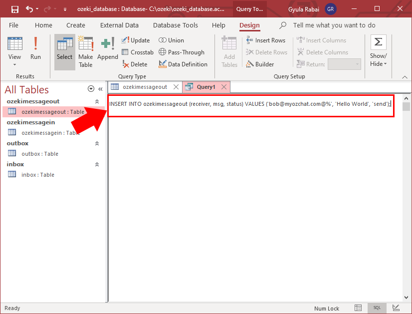412x314 pixels.
Task: Toggle the Union query type
Action: coord(173,40)
